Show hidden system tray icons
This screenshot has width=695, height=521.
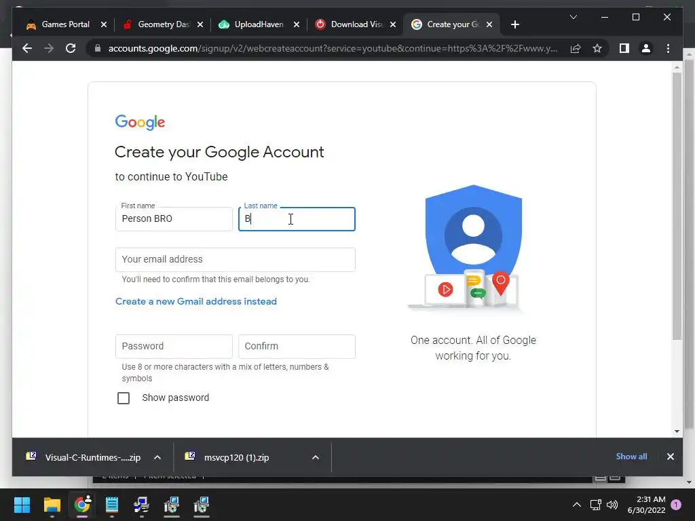pyautogui.click(x=576, y=505)
